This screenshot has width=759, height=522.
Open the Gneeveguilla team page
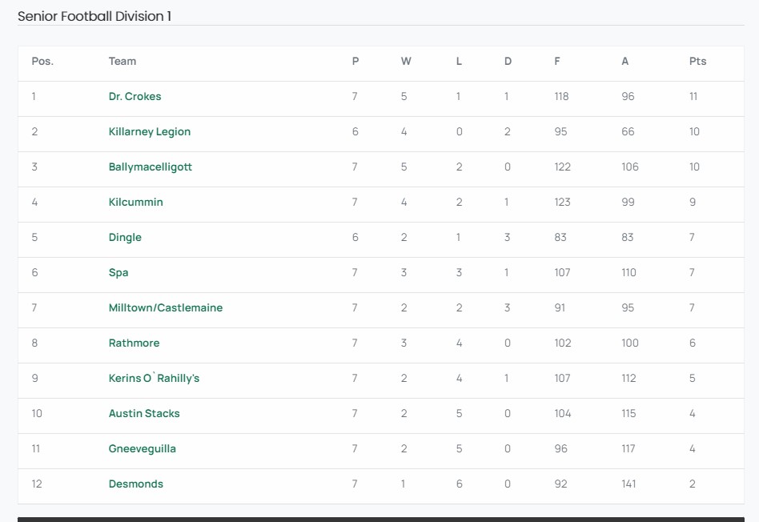(143, 448)
